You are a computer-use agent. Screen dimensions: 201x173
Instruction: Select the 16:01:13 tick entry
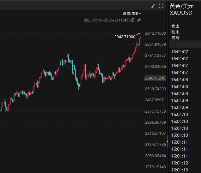[x=180, y=170]
